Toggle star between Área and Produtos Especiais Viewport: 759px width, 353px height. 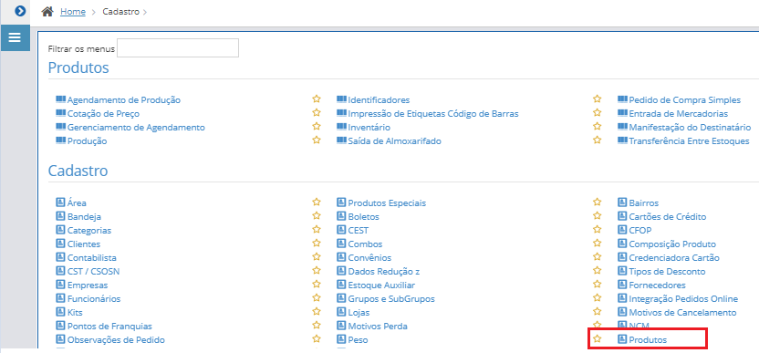(317, 202)
